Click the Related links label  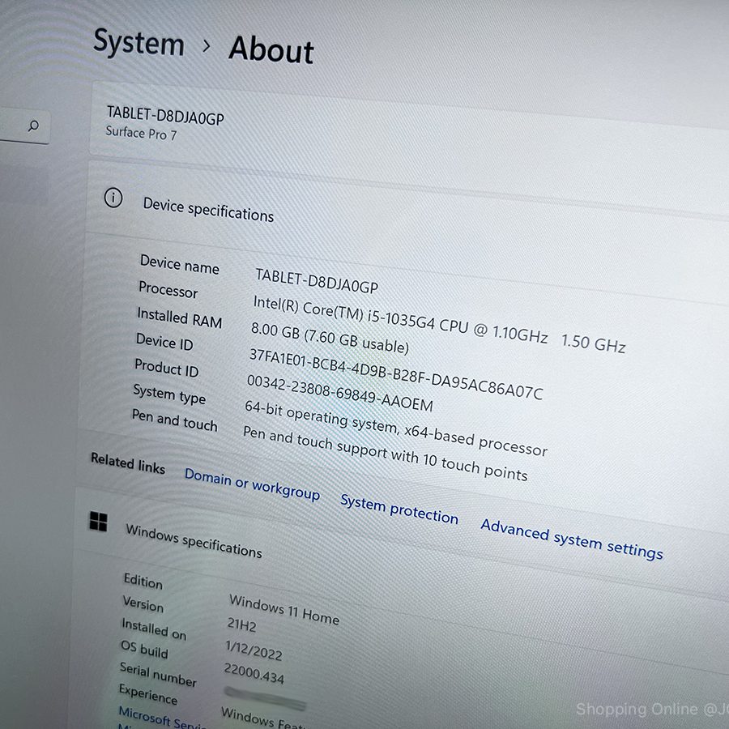click(x=128, y=463)
